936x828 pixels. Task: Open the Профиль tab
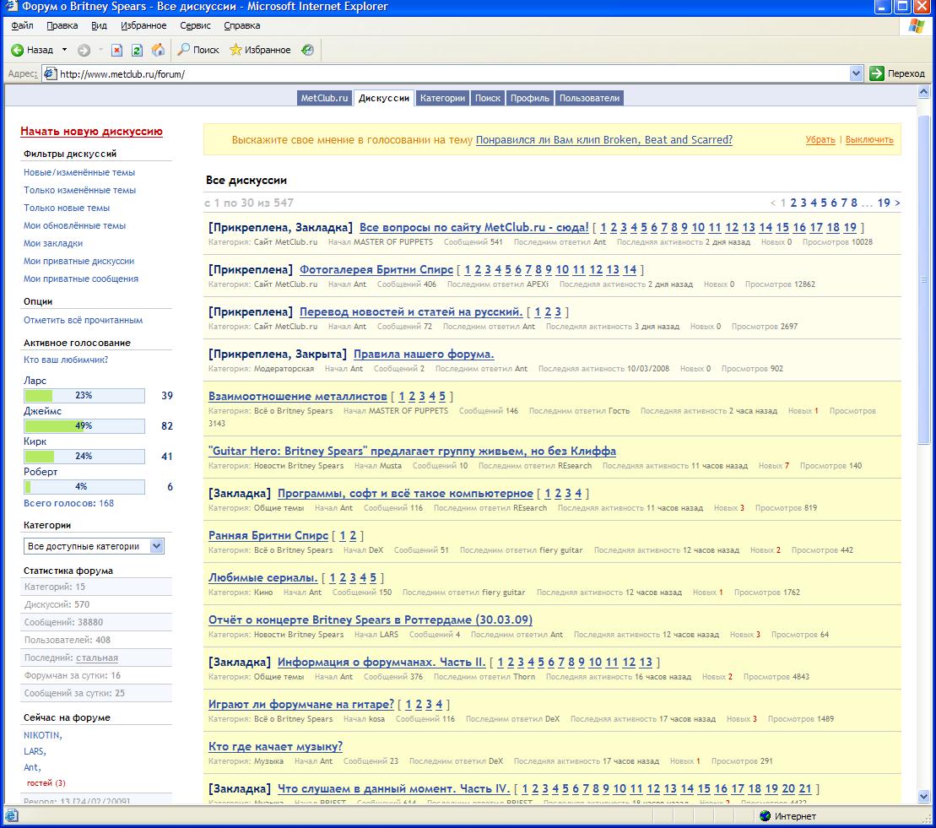[x=529, y=98]
